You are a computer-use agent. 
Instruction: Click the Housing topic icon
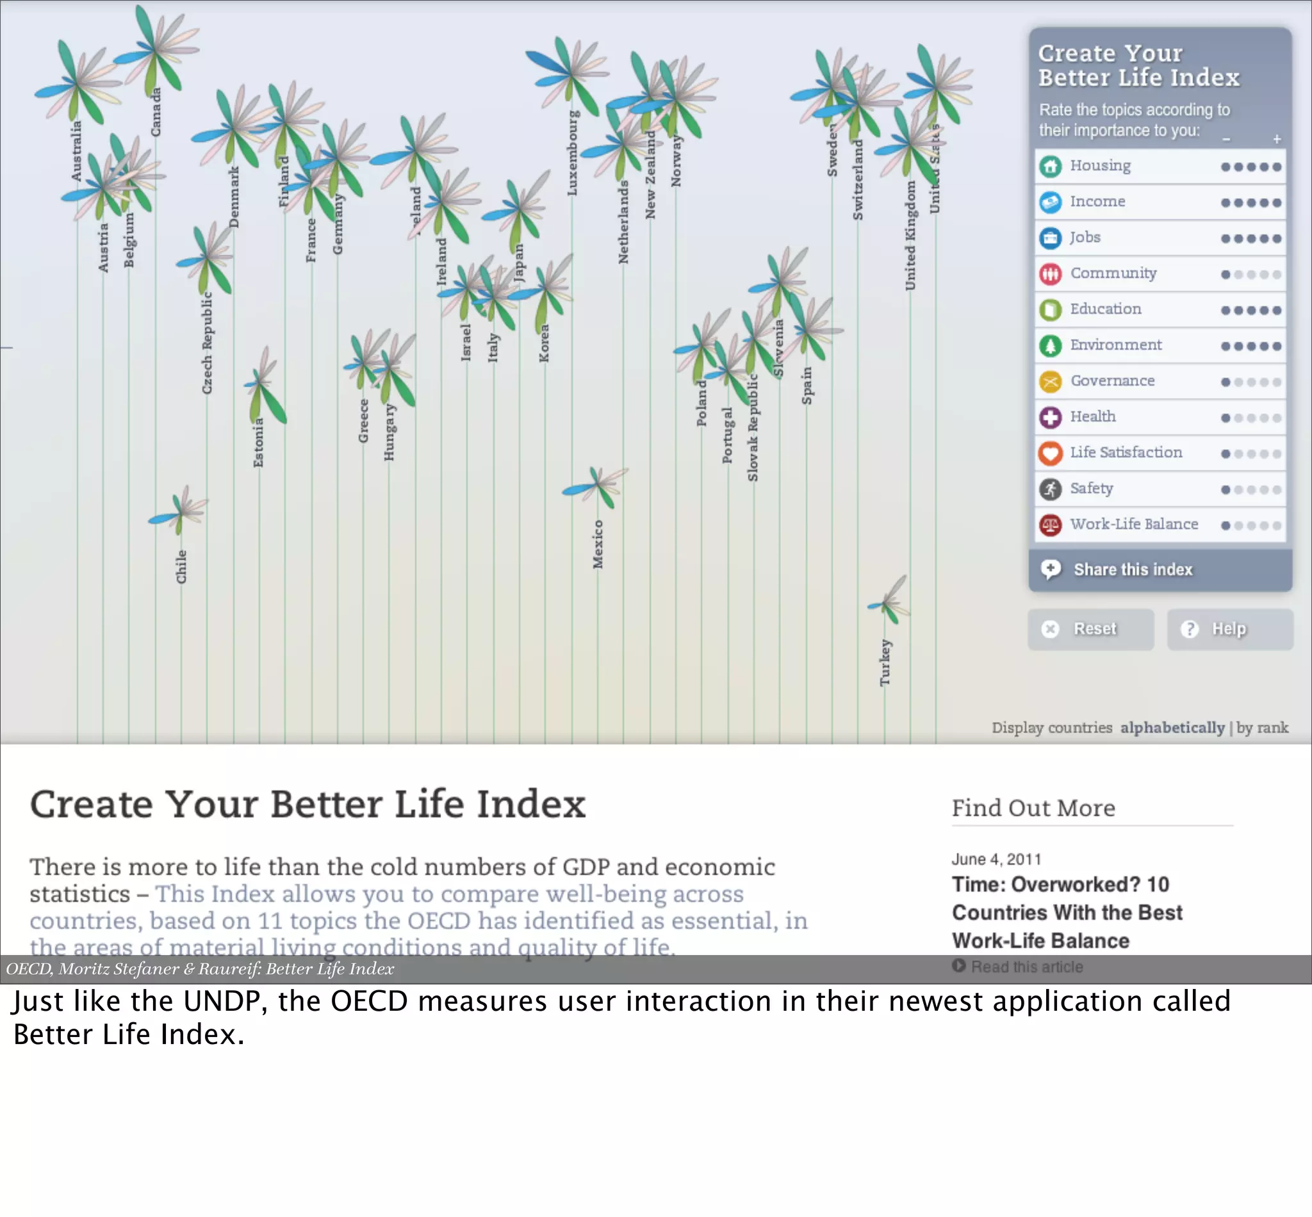pyautogui.click(x=1051, y=167)
